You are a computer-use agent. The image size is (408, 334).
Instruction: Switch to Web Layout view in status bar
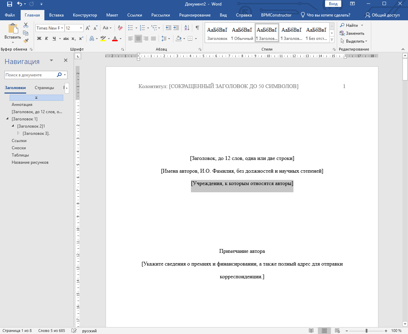point(337,331)
